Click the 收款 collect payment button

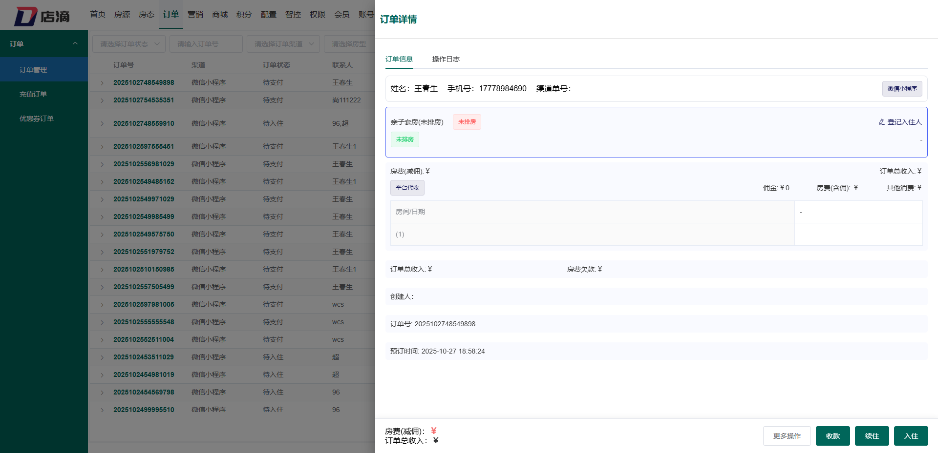coord(832,435)
